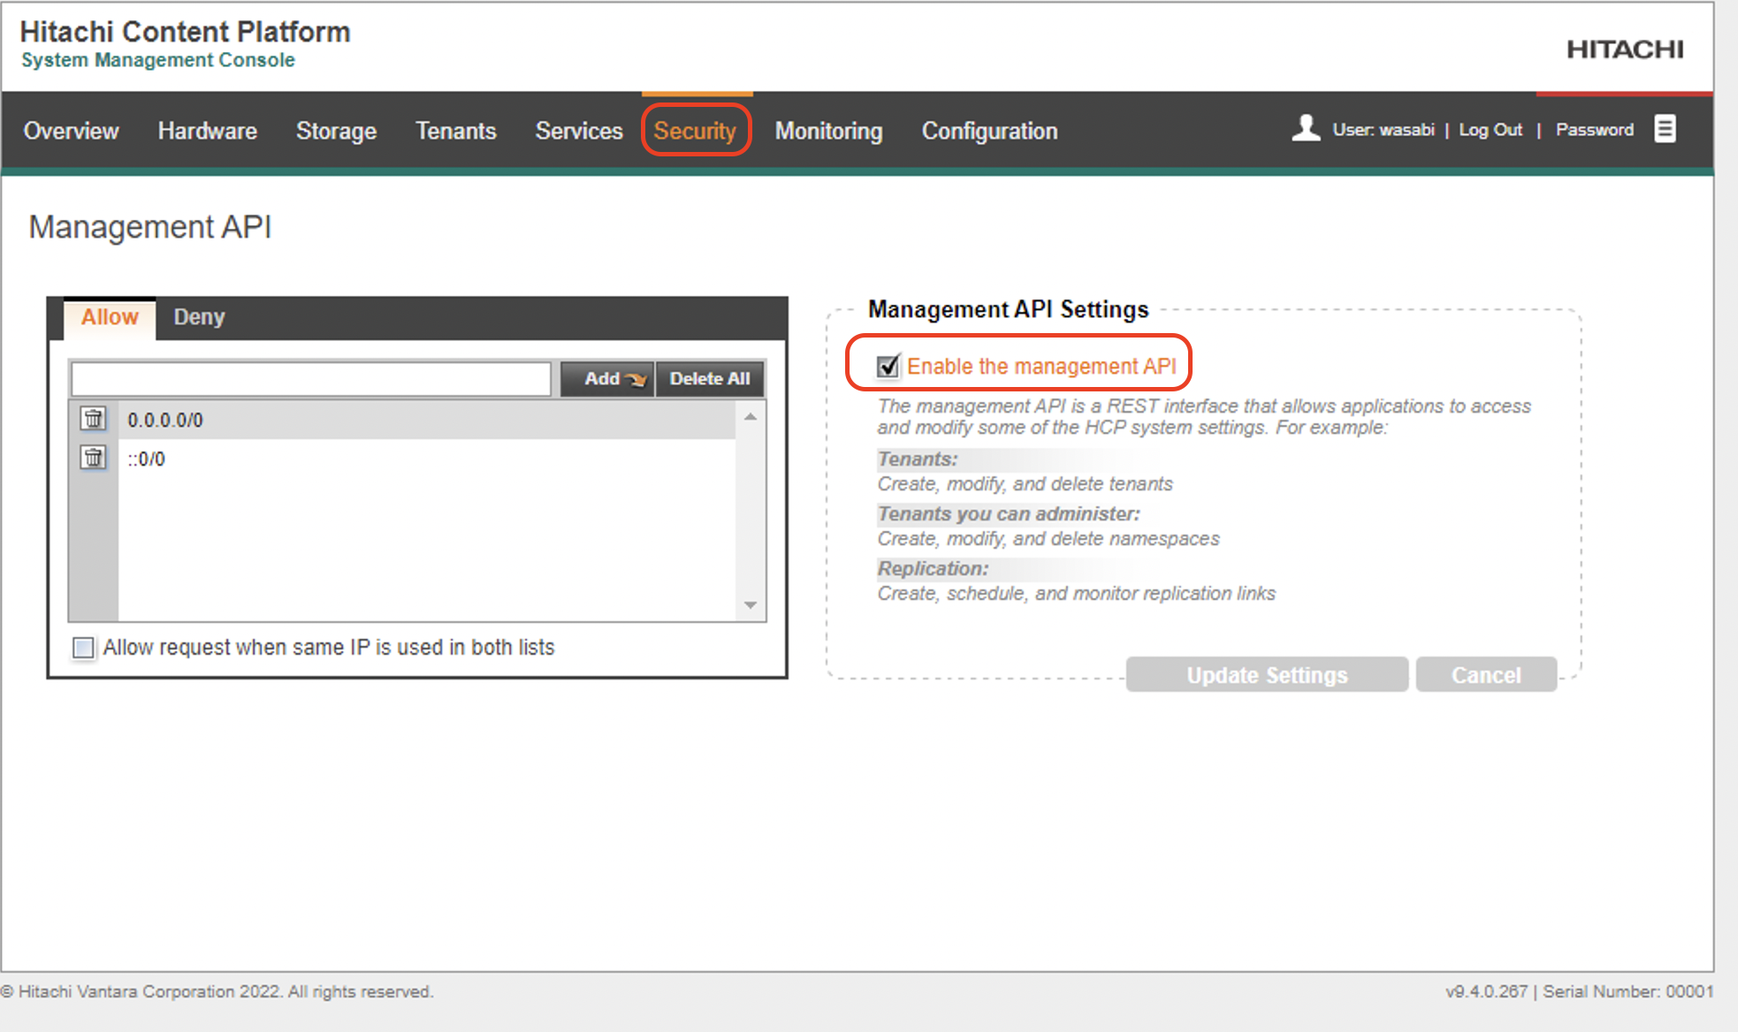Click the version v9.4.0.267 footer text
The width and height of the screenshot is (1738, 1032).
[1487, 991]
